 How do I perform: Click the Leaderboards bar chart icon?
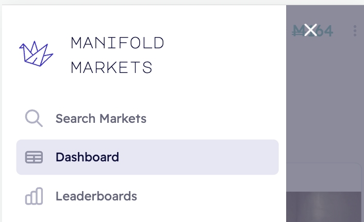[34, 196]
